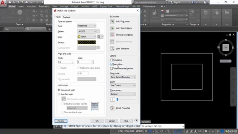Image resolution: width=238 pixels, height=134 pixels.
Task: Select Specified origin radio button
Action: (59, 94)
